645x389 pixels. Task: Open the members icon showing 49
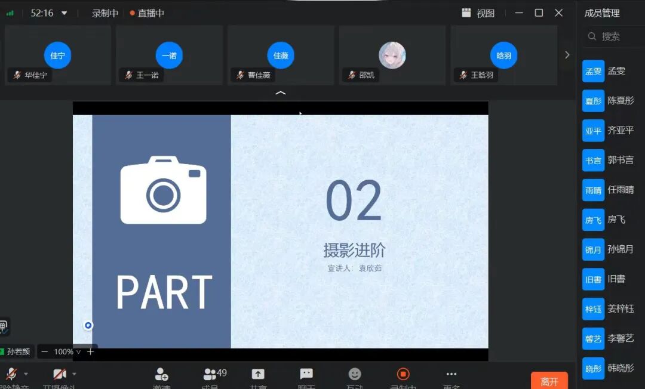pyautogui.click(x=215, y=374)
